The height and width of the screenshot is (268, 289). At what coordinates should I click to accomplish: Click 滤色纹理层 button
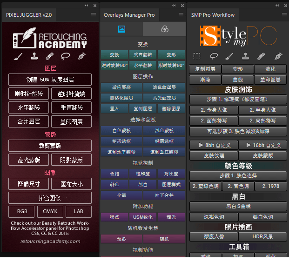click(164, 87)
